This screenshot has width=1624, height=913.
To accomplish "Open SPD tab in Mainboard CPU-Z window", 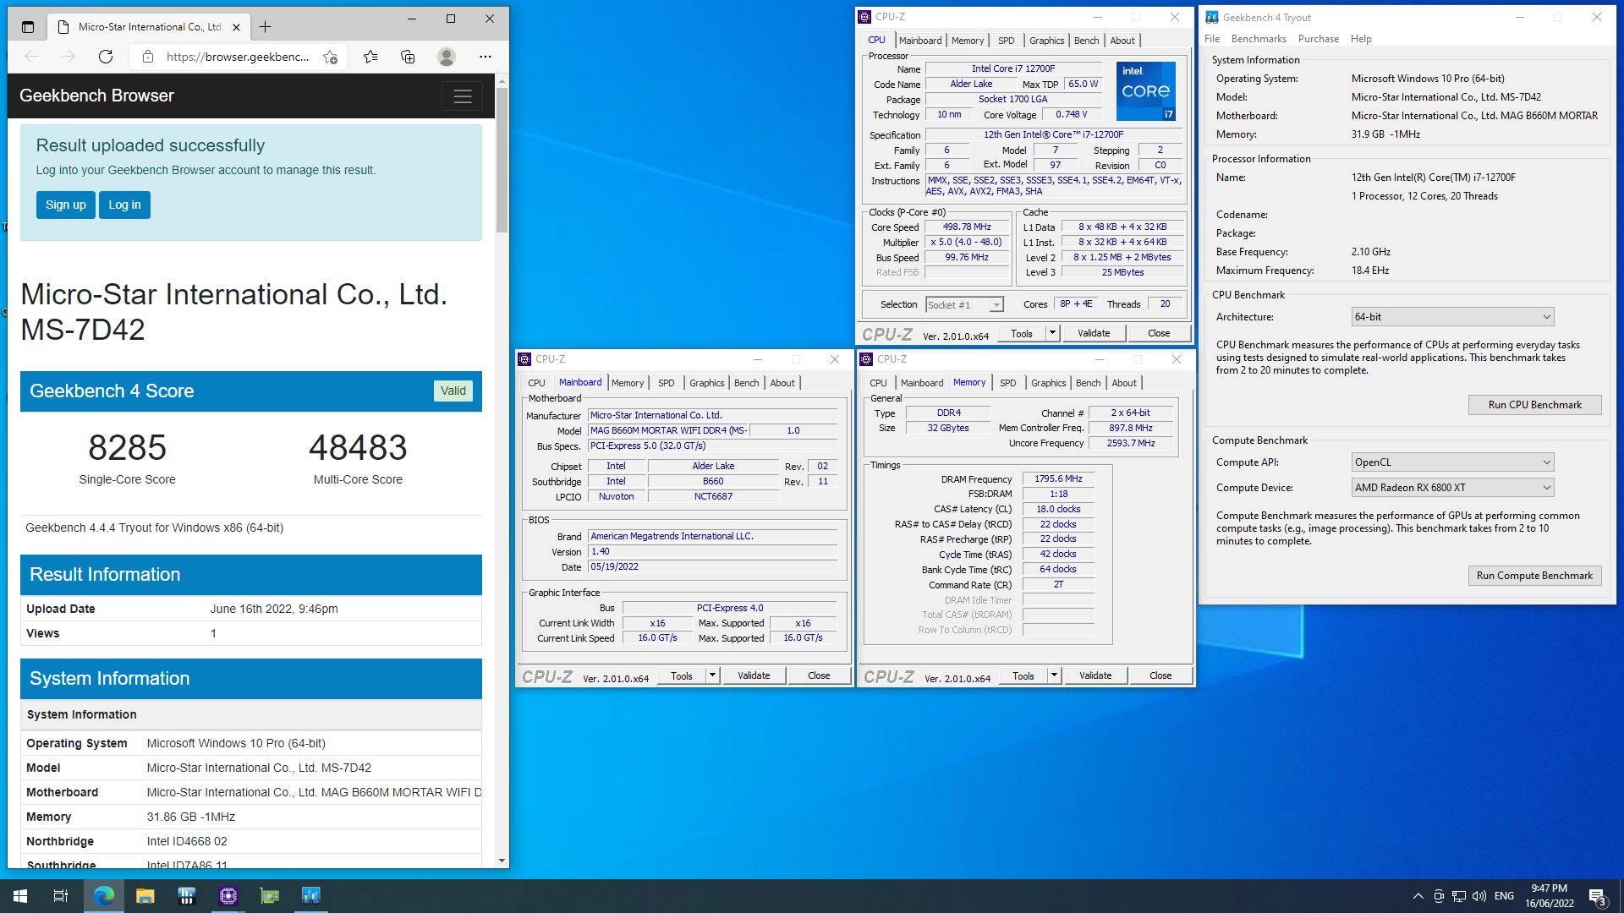I will pos(666,383).
